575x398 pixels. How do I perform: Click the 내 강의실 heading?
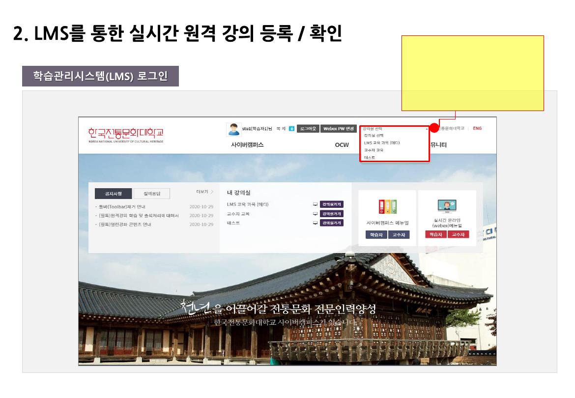pos(238,193)
